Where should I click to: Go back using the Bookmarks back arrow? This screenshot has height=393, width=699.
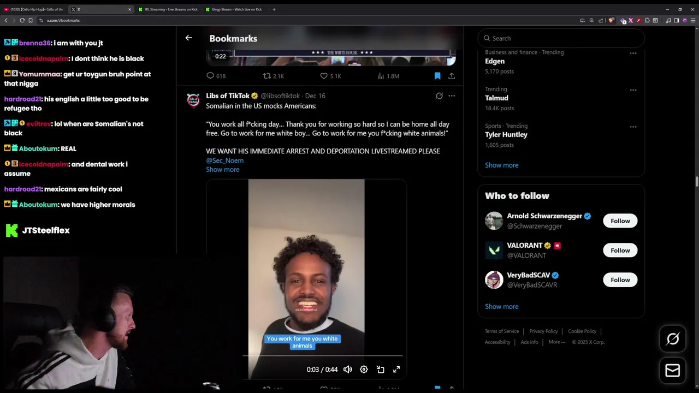(188, 38)
